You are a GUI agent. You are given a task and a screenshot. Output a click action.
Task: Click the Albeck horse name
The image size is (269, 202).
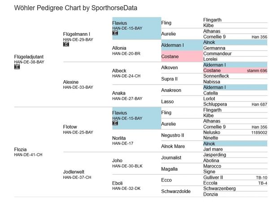point(119,71)
